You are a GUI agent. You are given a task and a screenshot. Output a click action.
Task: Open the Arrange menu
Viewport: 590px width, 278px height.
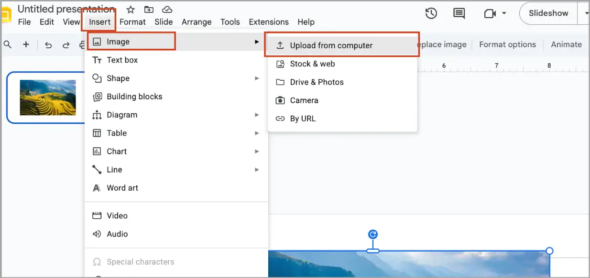point(197,22)
